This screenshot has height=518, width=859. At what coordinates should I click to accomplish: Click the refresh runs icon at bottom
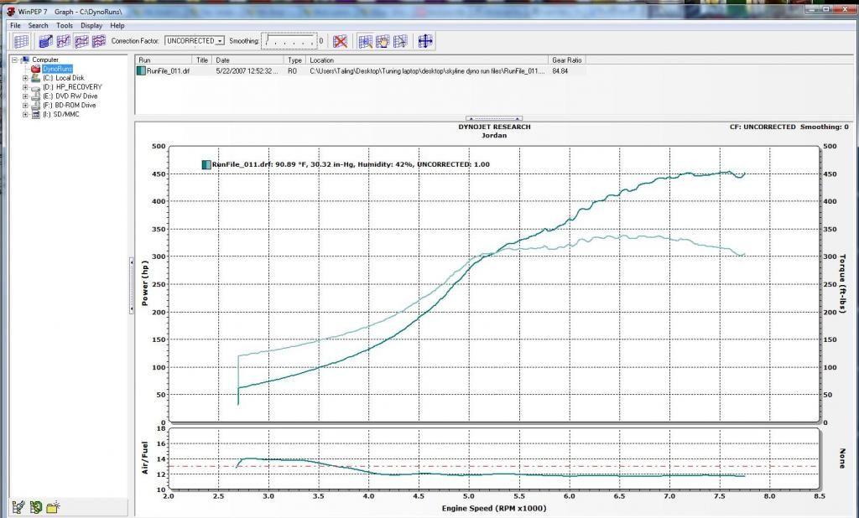[x=34, y=506]
